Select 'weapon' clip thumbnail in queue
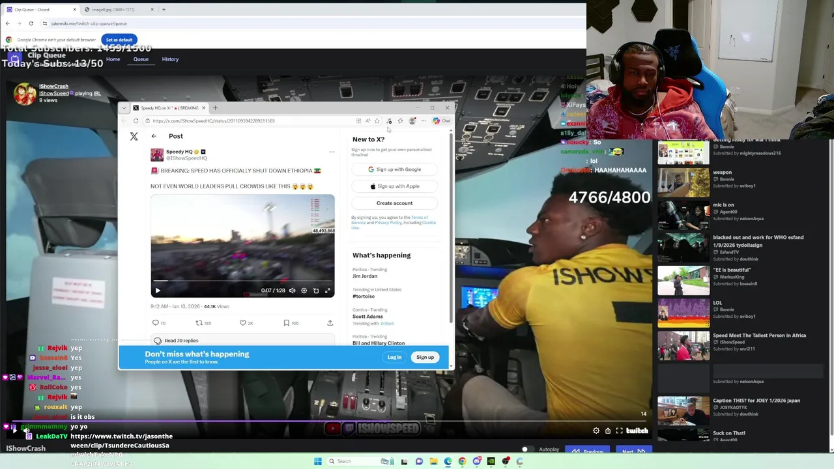834x469 pixels. [x=683, y=182]
